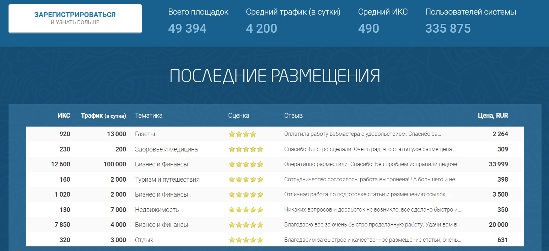Screen dimensions: 549x251
Task: Select traffic value 100 000
Action: point(115,164)
